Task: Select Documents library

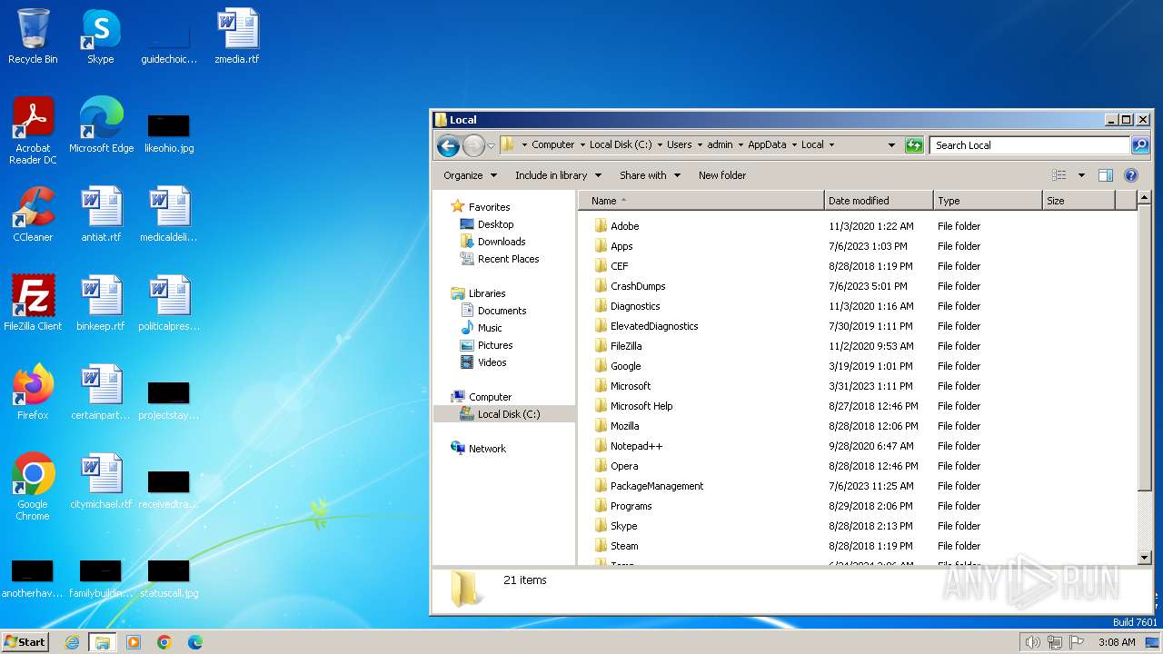Action: [x=502, y=311]
